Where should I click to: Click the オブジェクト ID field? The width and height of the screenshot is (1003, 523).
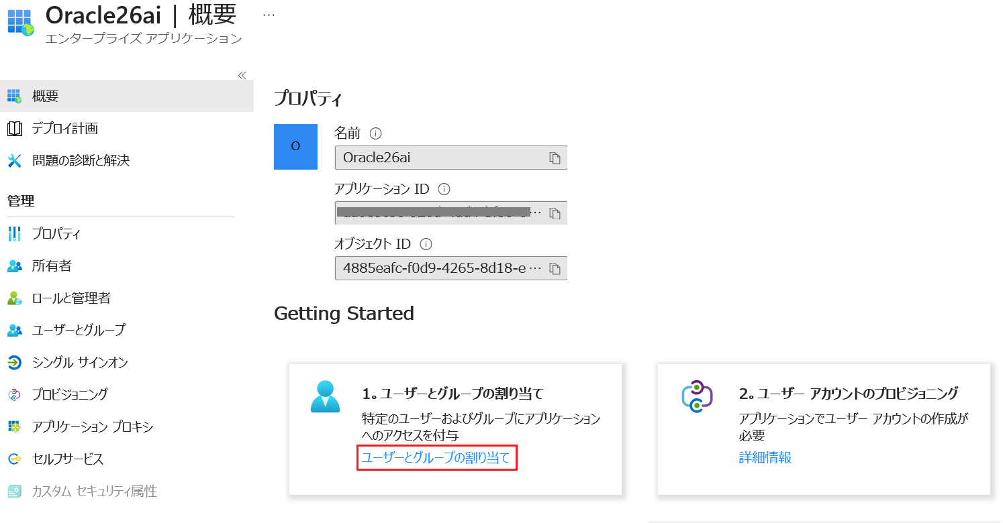point(451,268)
